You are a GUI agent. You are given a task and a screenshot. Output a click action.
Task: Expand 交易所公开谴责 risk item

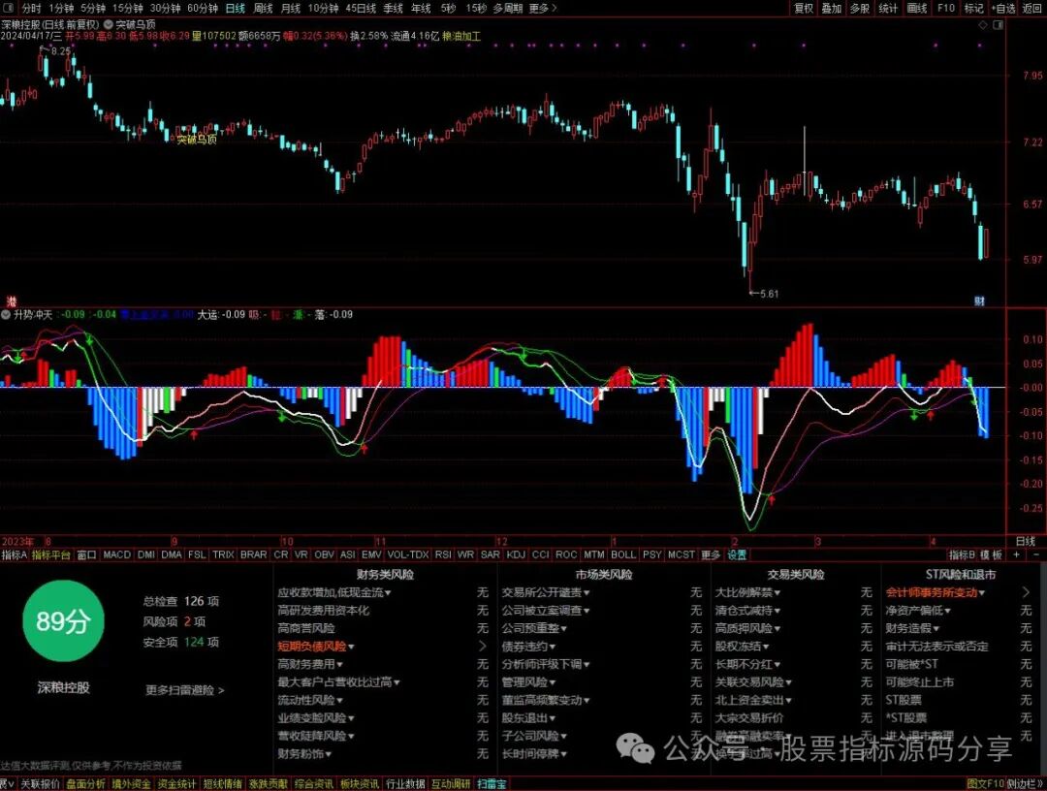click(x=546, y=592)
